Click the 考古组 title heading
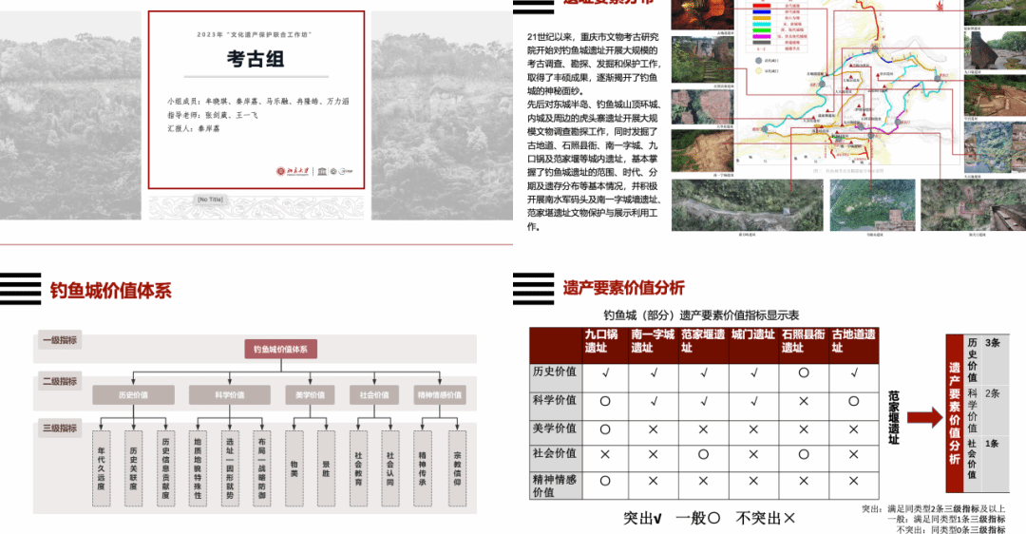 pos(256,61)
